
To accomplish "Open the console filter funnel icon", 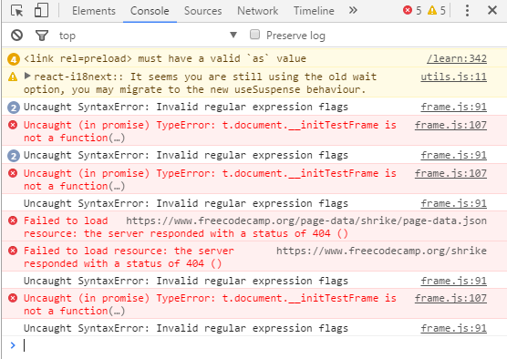I will point(42,36).
